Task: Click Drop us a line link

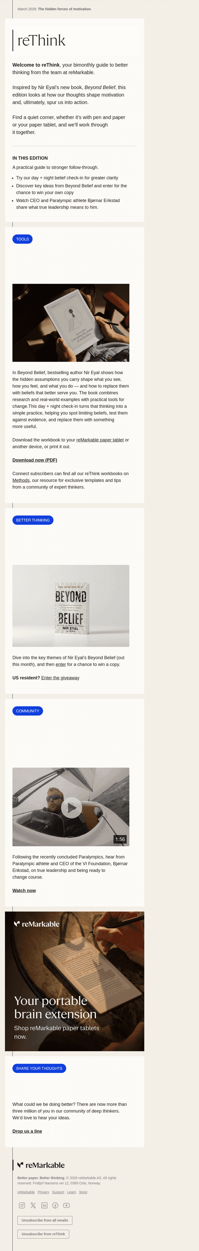Action: [27, 1131]
